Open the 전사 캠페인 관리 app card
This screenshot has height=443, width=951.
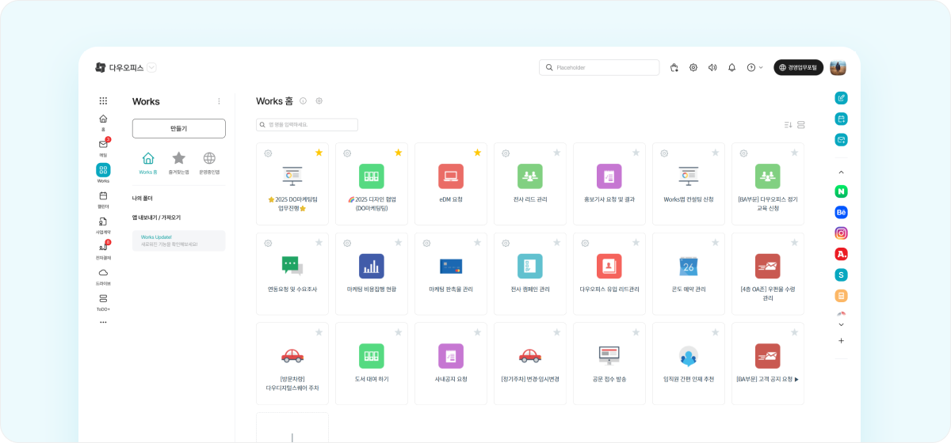click(x=530, y=274)
